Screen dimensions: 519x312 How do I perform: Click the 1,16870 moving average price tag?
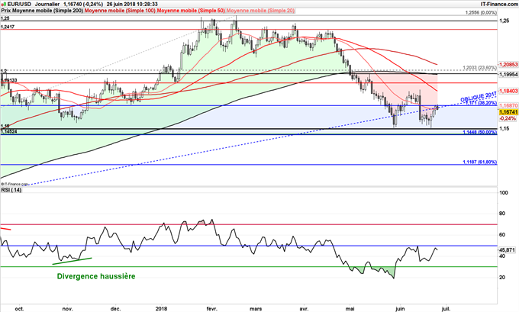click(x=508, y=105)
